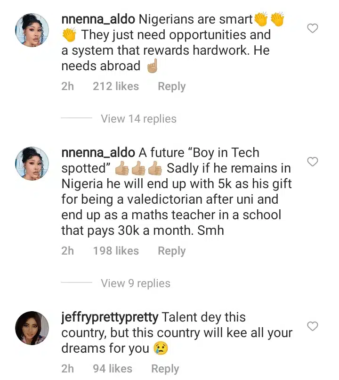Viewport: 339px width, 380px height.
Task: Open nnenna_aldo avatar on the first comment
Action: coord(32,30)
